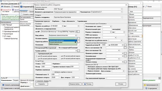
Task: Click the Обновить refresh icon in main window
Action: [2, 7]
